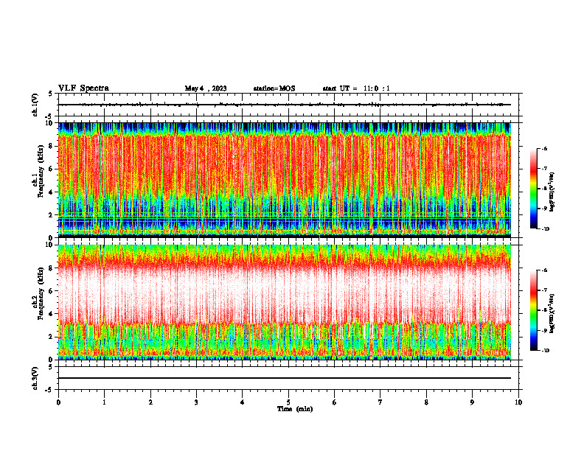Click time axis tick label "9"
The width and height of the screenshot is (584, 451).
pos(472,402)
